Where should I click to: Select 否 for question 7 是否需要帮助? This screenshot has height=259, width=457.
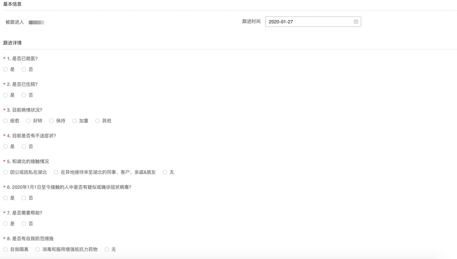coord(24,223)
